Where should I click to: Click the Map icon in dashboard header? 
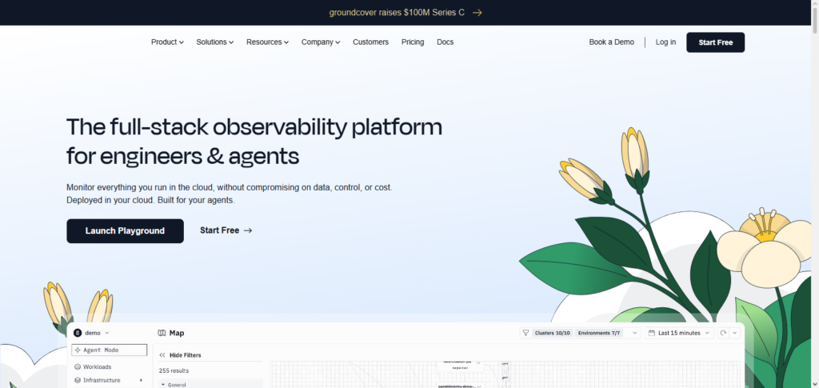pos(162,333)
